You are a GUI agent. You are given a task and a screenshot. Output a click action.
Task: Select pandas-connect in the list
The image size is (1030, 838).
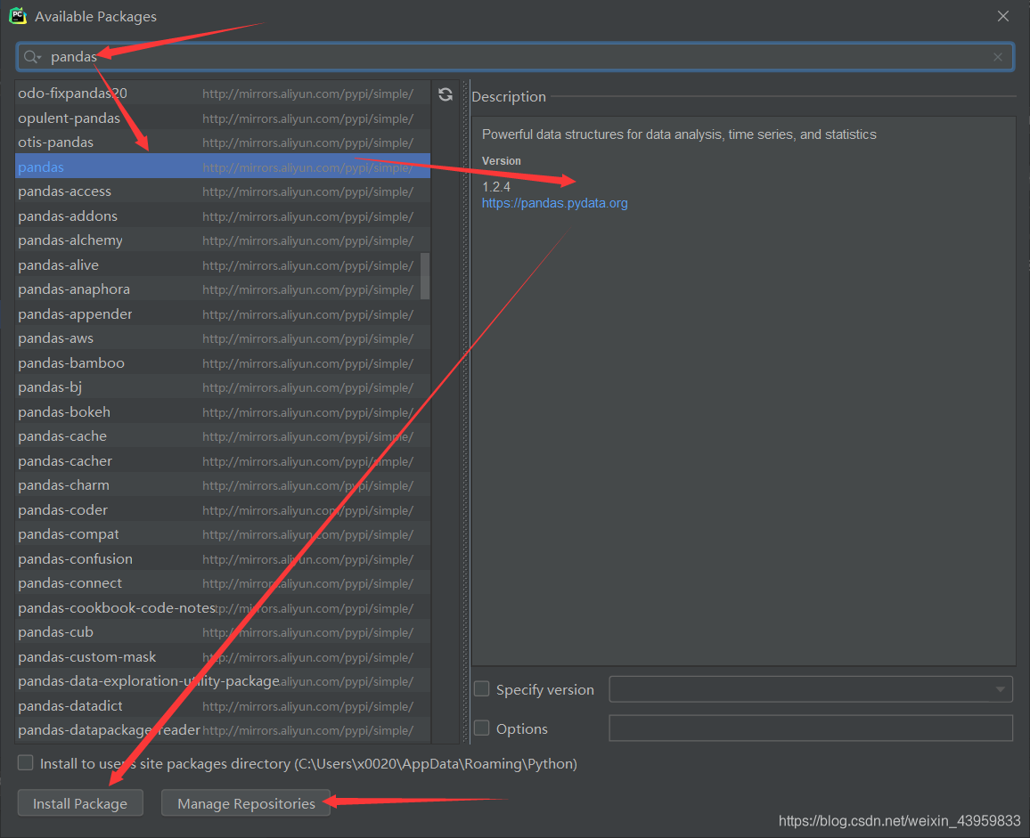[x=223, y=583]
